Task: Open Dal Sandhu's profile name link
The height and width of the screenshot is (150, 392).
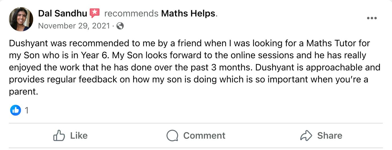Action: point(62,13)
